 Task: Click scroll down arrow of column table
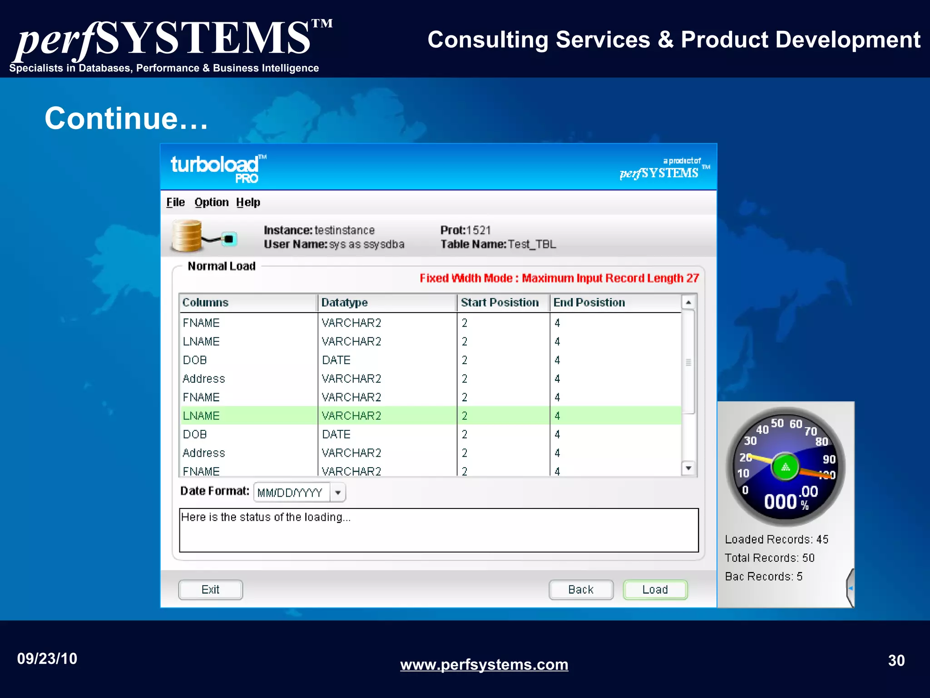688,468
